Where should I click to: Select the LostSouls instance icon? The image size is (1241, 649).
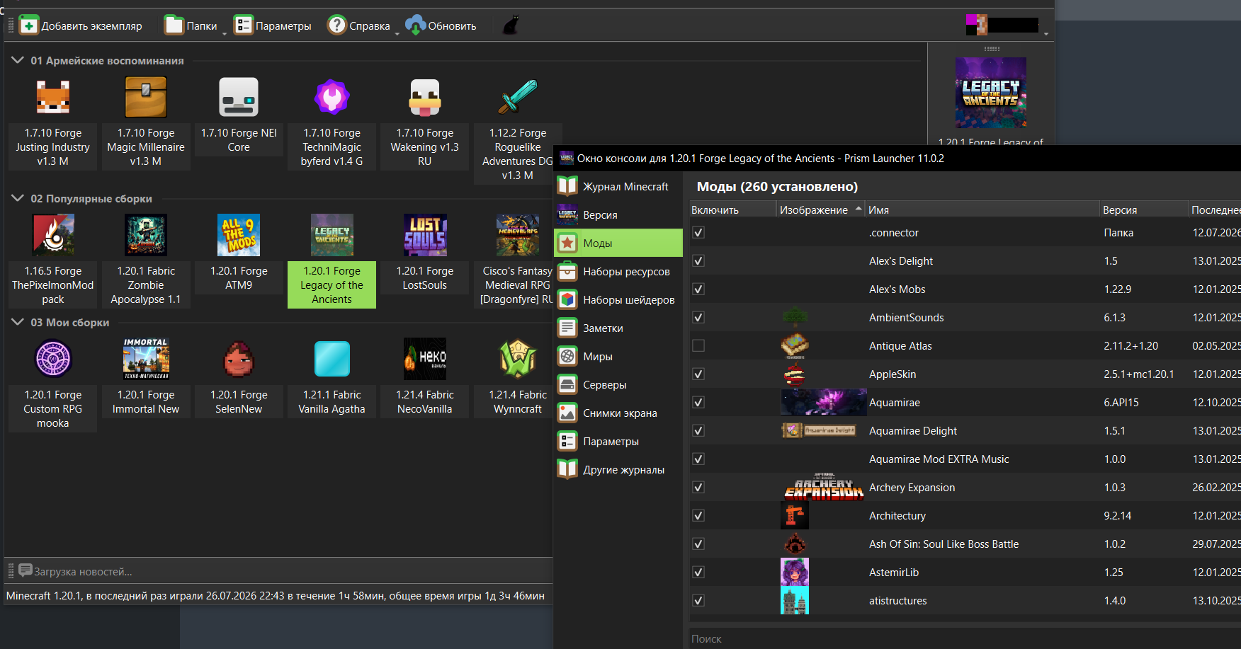(425, 235)
